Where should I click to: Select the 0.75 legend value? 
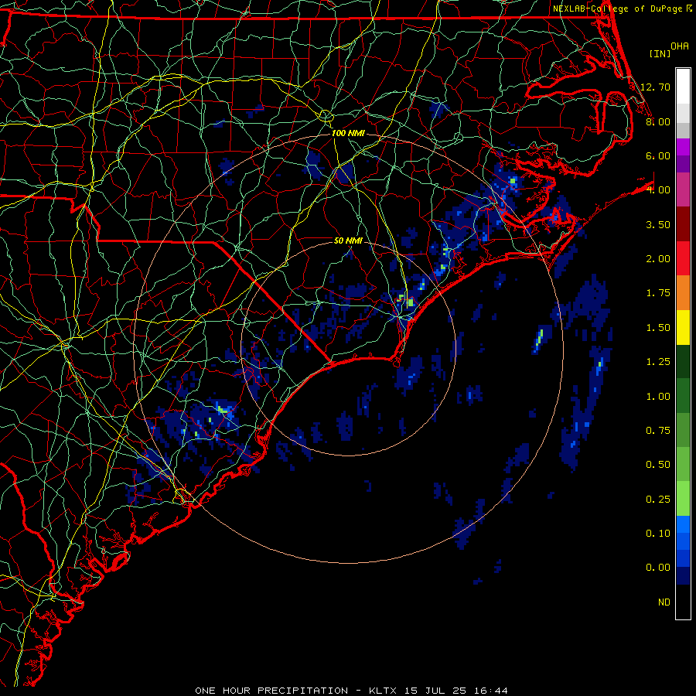[658, 431]
